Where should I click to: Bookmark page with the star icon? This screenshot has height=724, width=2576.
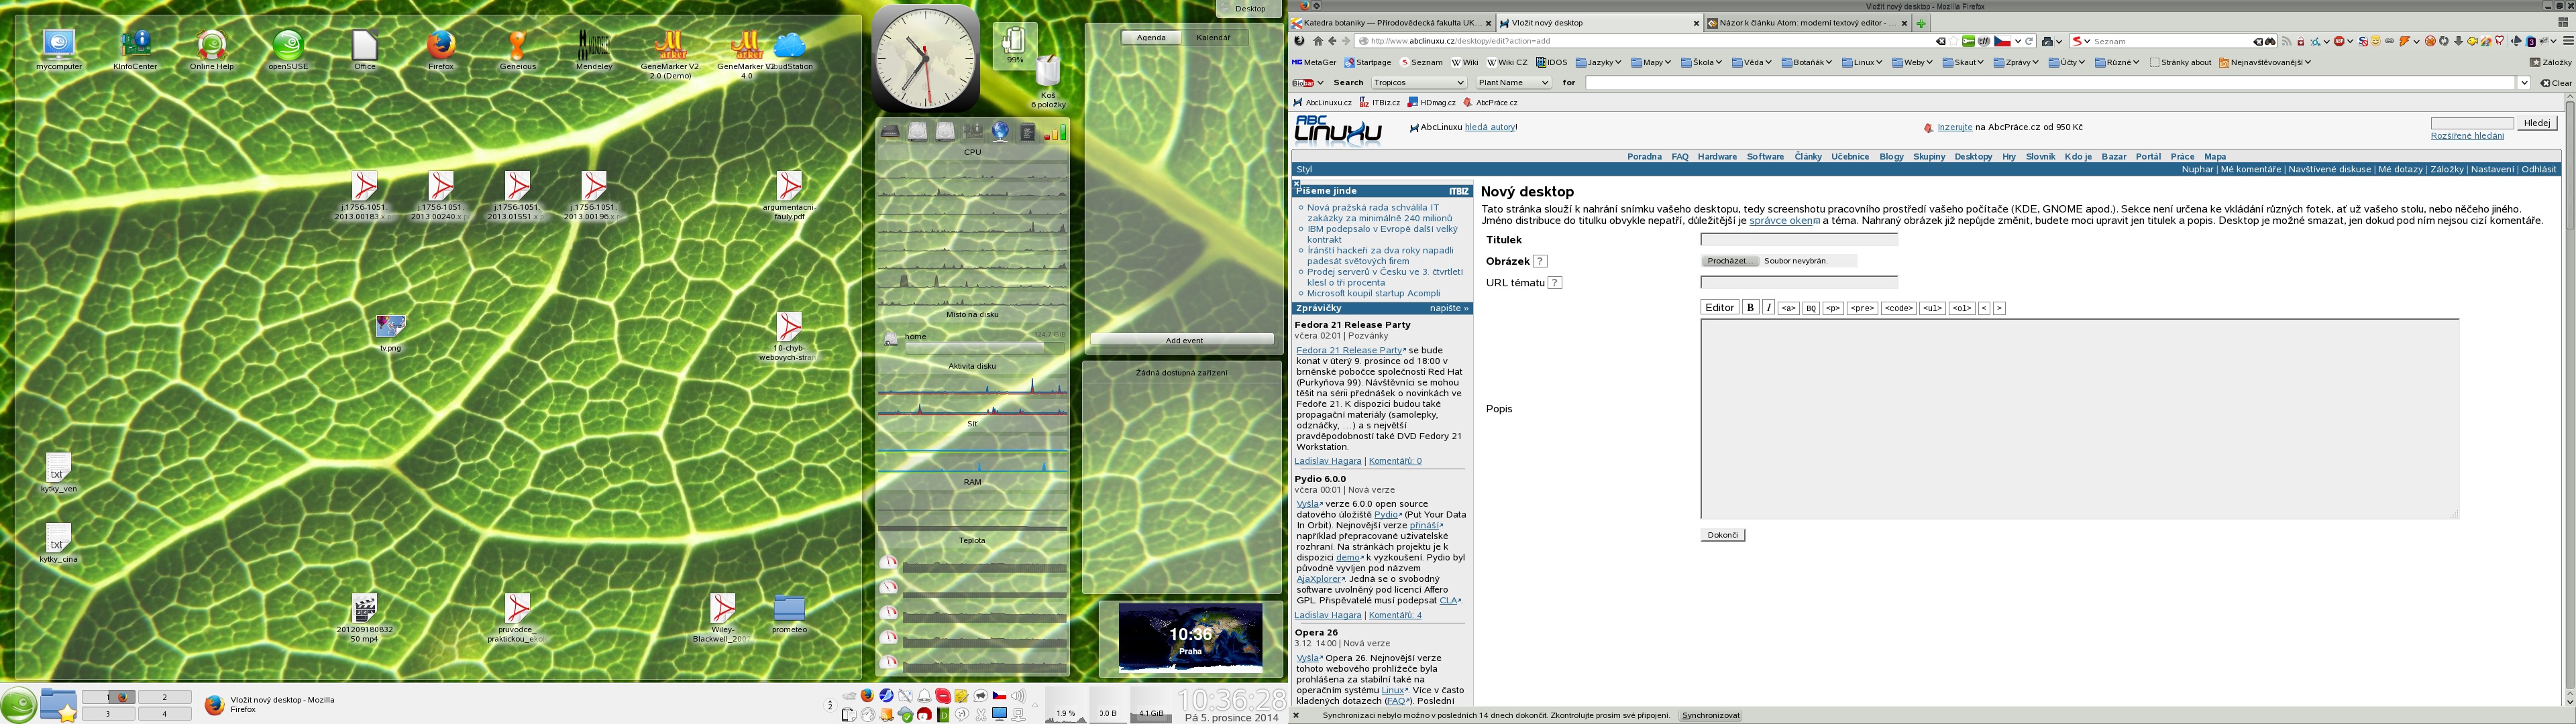pos(1954,41)
